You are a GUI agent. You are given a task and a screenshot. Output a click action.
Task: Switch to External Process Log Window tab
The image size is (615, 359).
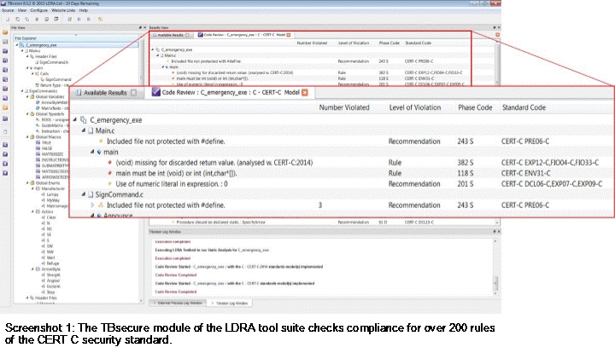point(179,303)
